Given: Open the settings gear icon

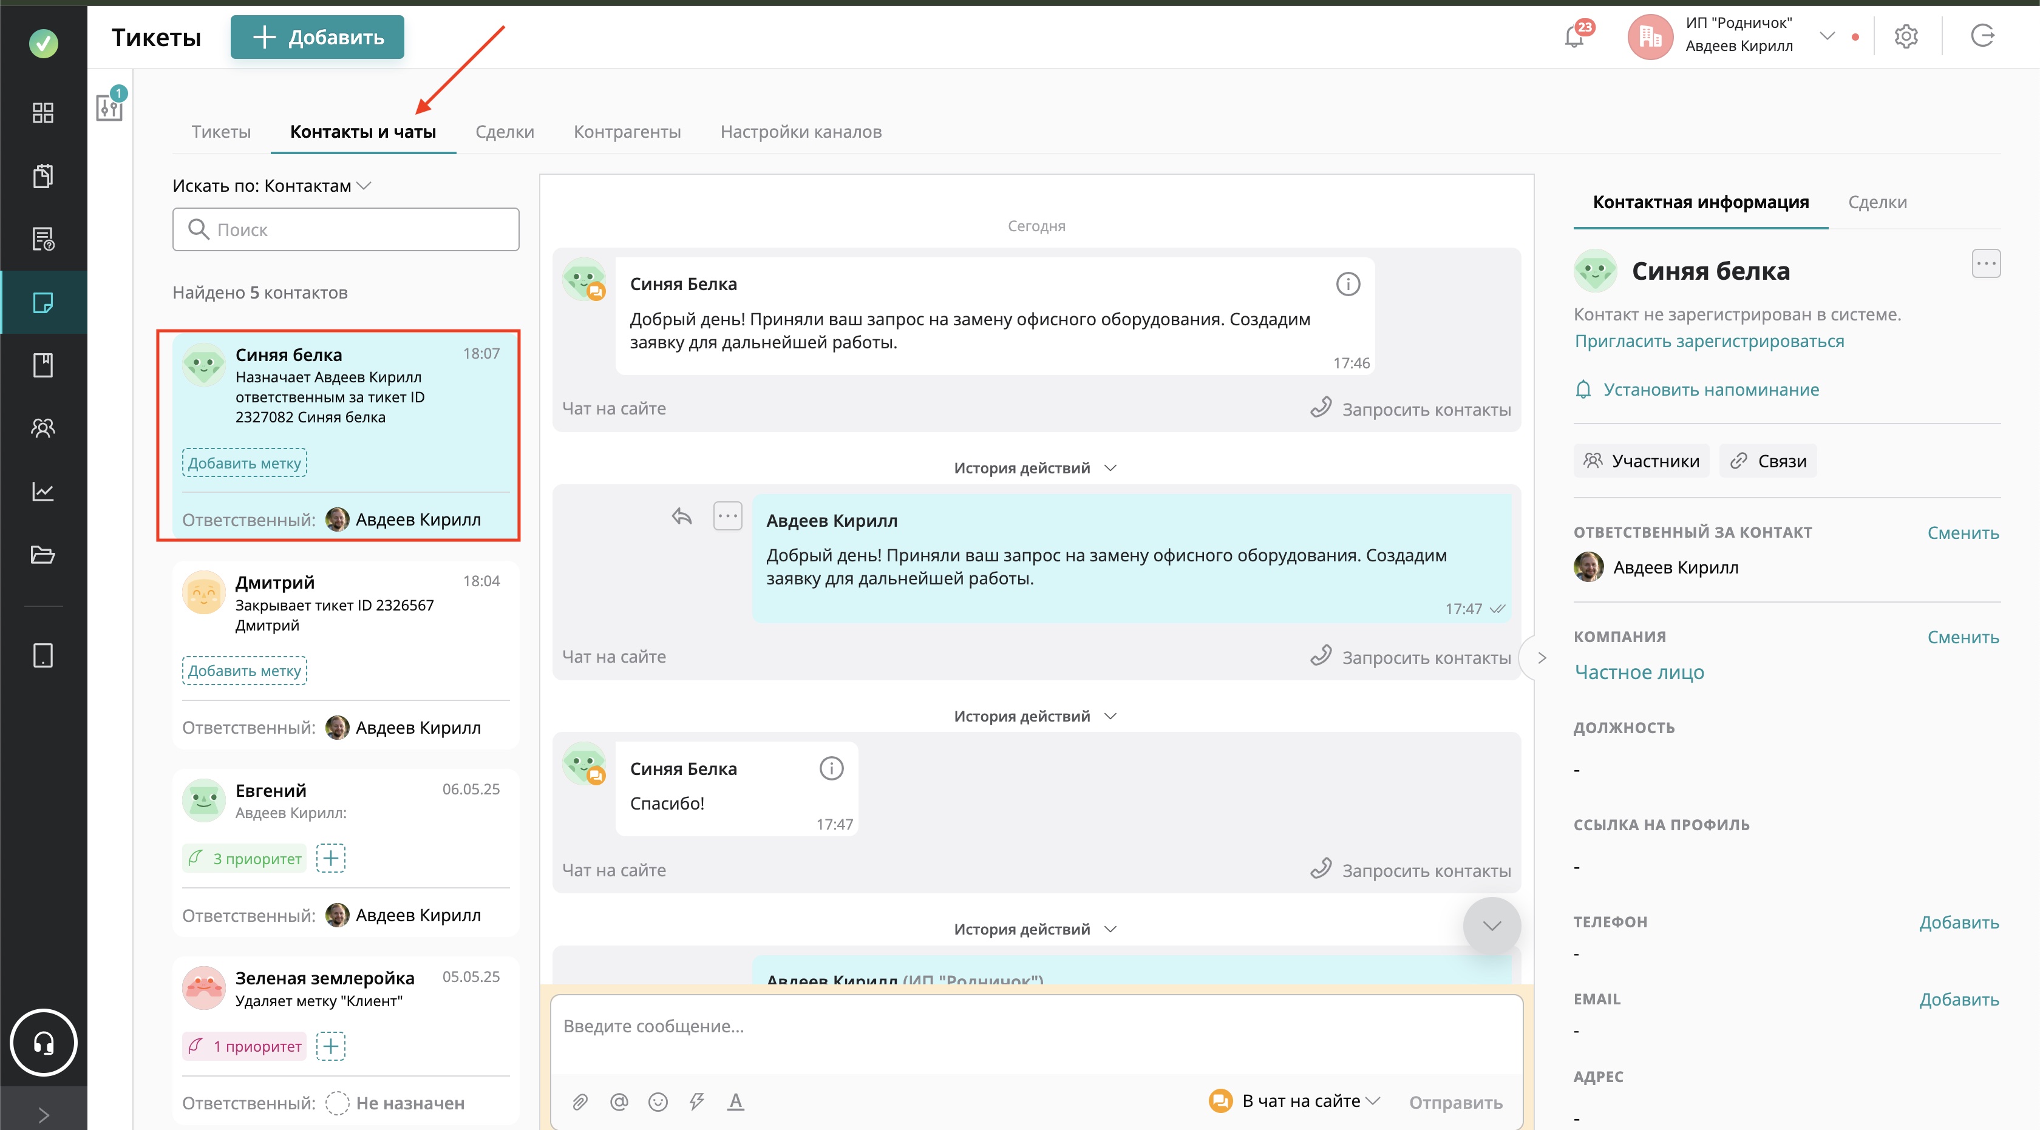Looking at the screenshot, I should pyautogui.click(x=1905, y=36).
